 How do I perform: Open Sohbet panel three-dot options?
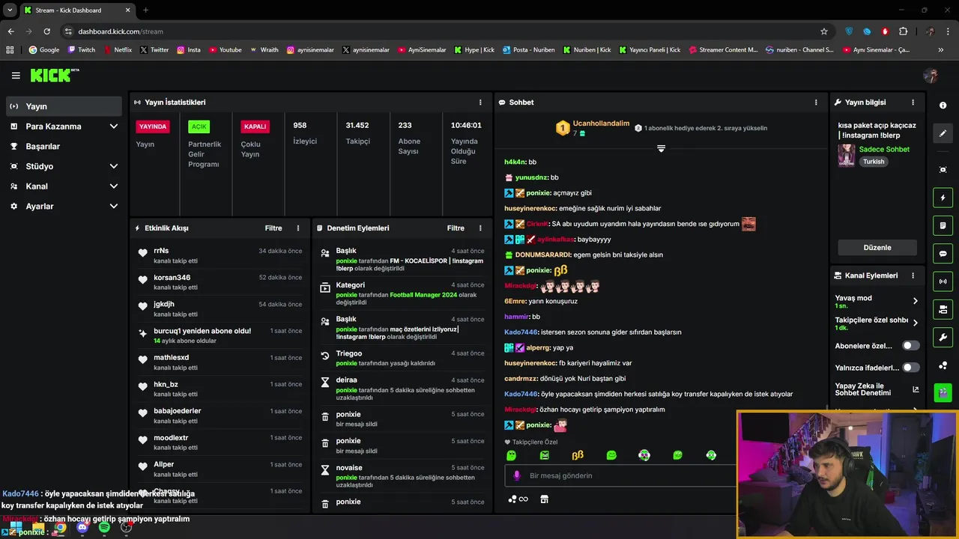pos(816,103)
